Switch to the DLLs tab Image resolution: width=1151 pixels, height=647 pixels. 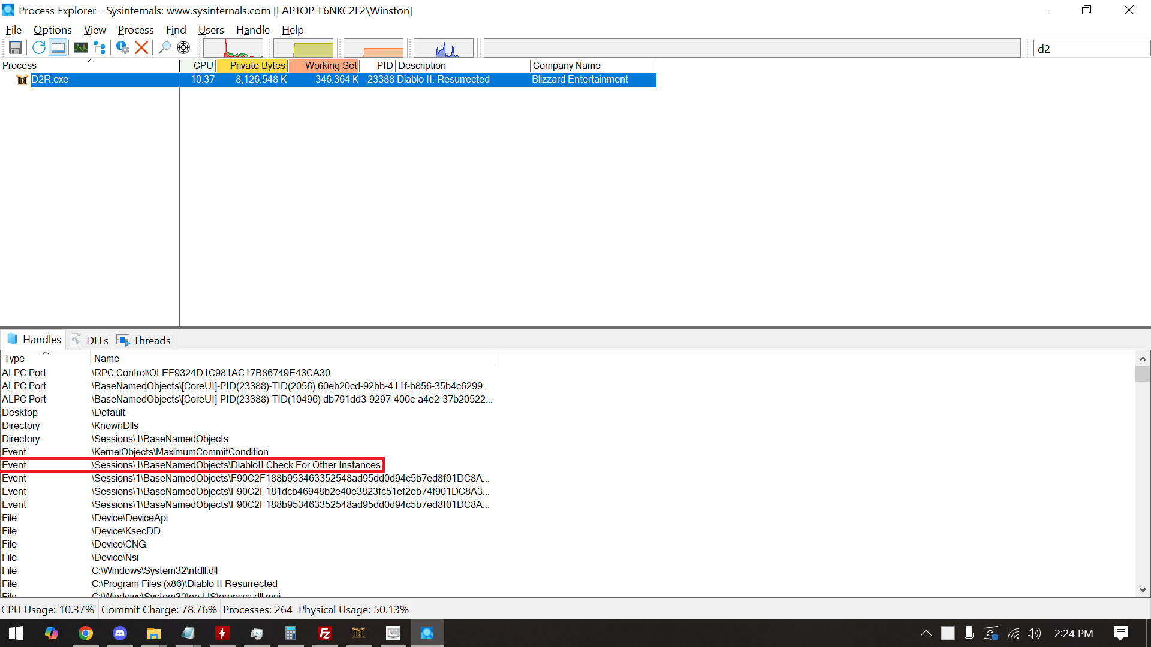click(x=91, y=340)
